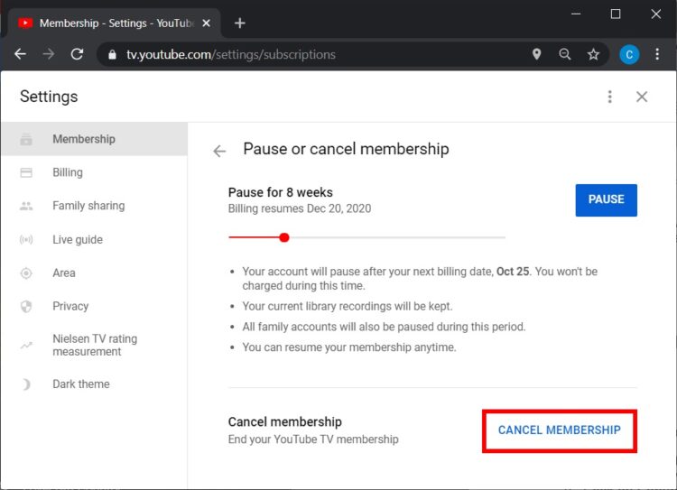Close the Membership Settings browser tab
Screen dimensions: 677x490
point(207,23)
